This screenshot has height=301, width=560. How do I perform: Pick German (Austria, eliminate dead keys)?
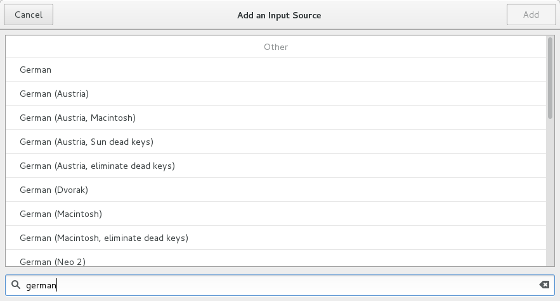click(276, 166)
